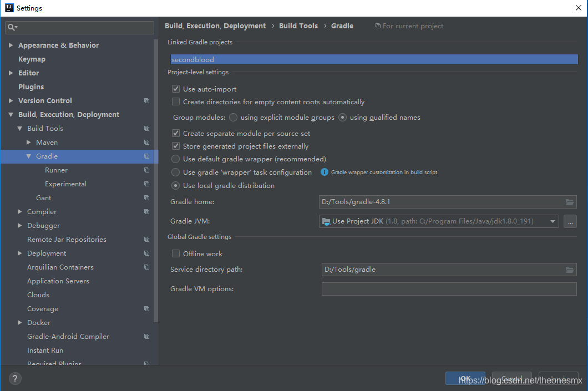
Task: Expand the Version Control section
Action: click(x=11, y=100)
